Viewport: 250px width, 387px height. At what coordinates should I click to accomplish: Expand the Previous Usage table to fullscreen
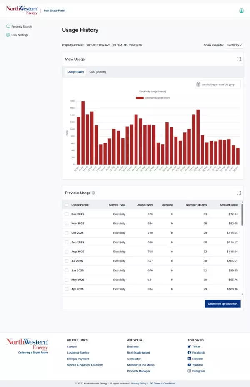point(239,193)
